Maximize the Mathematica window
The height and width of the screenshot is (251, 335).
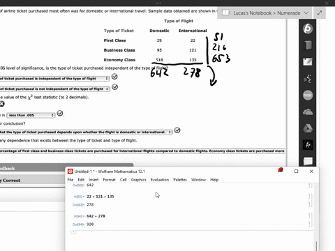[296, 172]
